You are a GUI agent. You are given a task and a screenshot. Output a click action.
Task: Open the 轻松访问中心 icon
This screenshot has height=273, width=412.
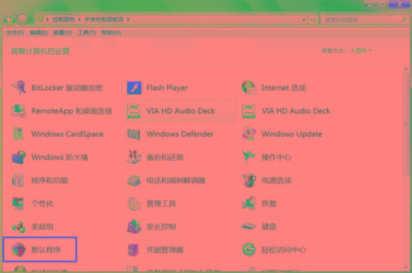(249, 250)
